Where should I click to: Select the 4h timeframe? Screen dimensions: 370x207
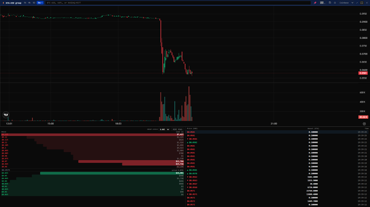(x=29, y=3)
